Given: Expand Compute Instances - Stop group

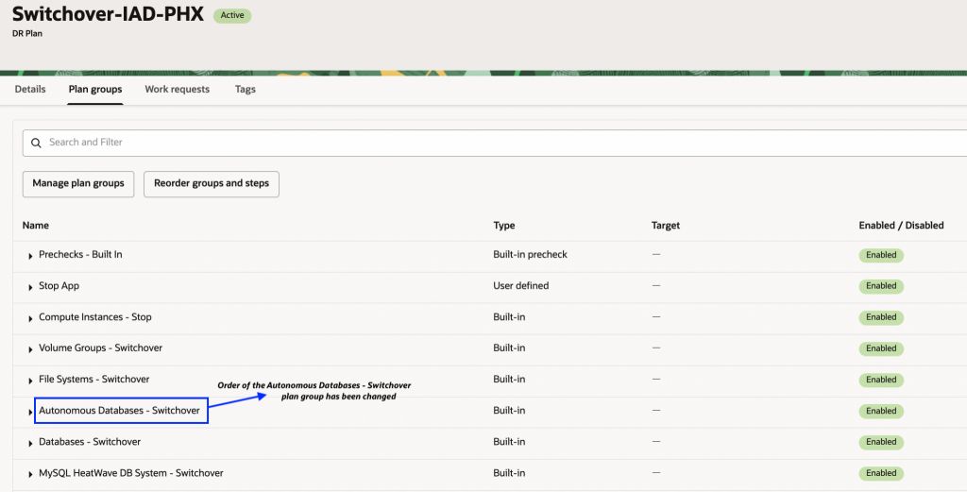Looking at the screenshot, I should [31, 318].
